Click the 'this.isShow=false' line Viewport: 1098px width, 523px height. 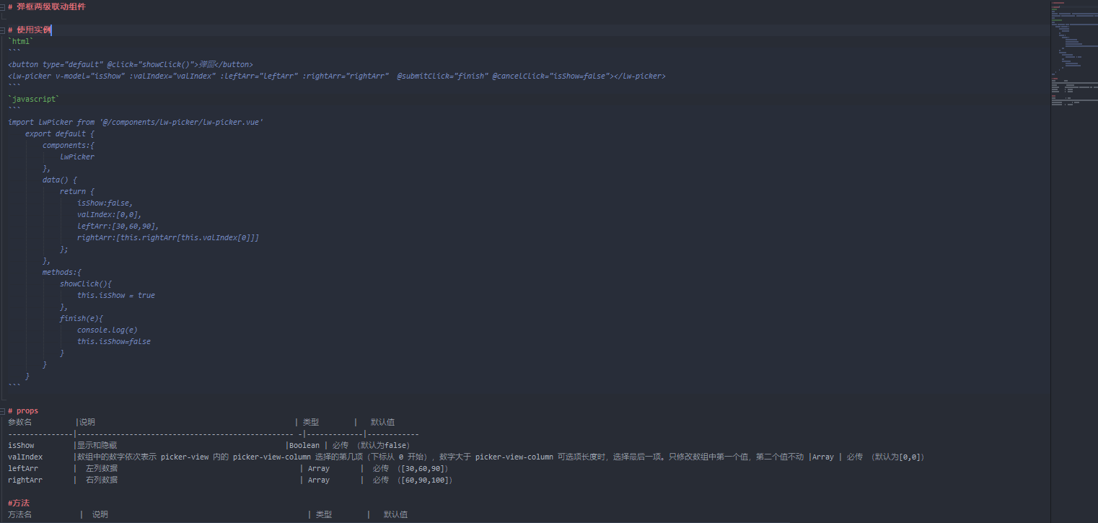[114, 341]
